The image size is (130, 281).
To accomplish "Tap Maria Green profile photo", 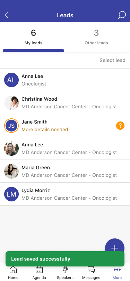I will tap(11, 171).
